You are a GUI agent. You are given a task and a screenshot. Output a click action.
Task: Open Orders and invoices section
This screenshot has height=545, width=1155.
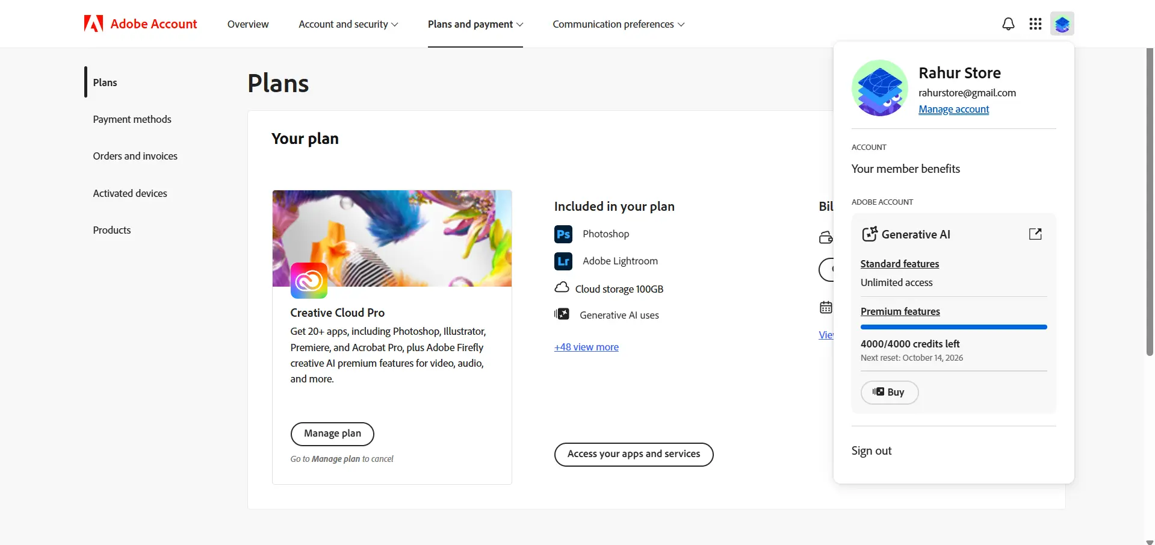[x=135, y=156]
